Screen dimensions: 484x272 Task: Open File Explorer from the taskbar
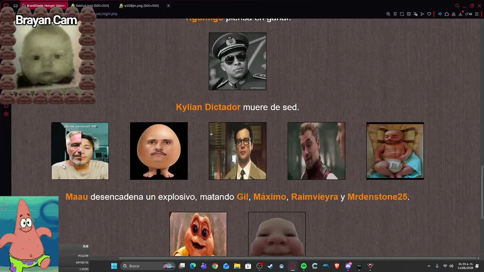237,266
